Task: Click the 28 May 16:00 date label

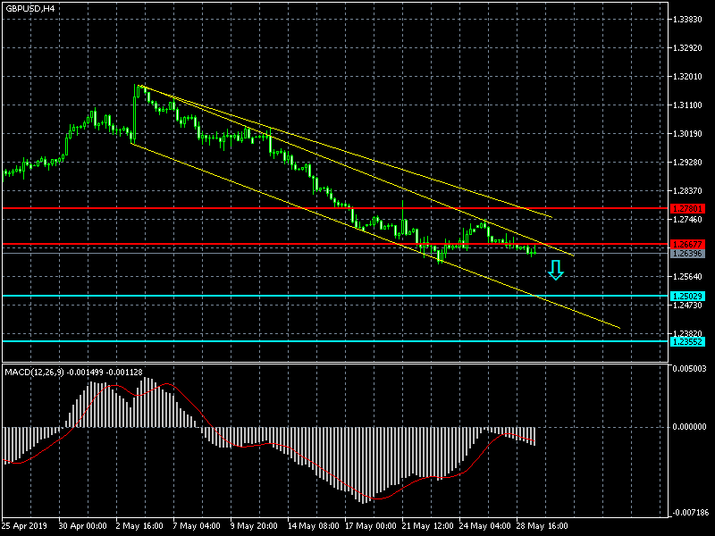Action: coord(543,525)
